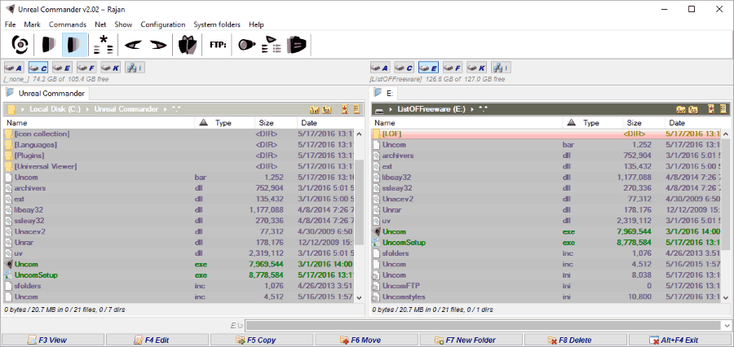The height and width of the screenshot is (347, 734).
Task: Open the FTP: connection tool
Action: (218, 45)
